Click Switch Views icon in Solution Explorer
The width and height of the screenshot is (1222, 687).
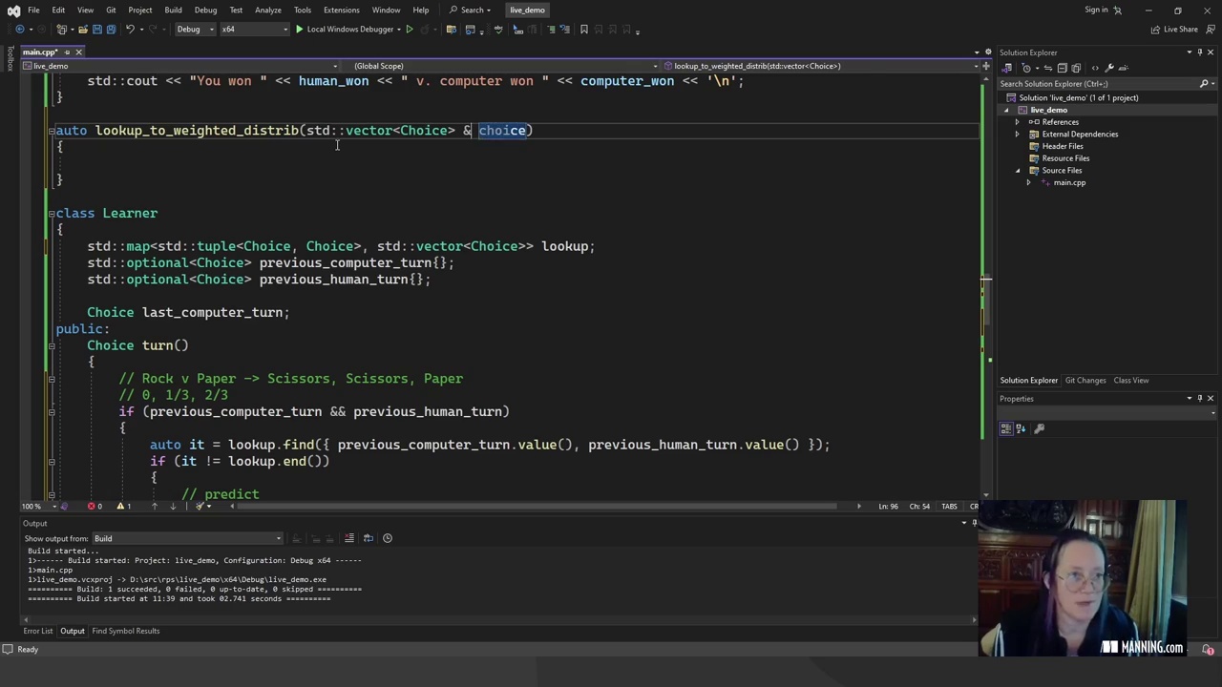[x=1007, y=68]
